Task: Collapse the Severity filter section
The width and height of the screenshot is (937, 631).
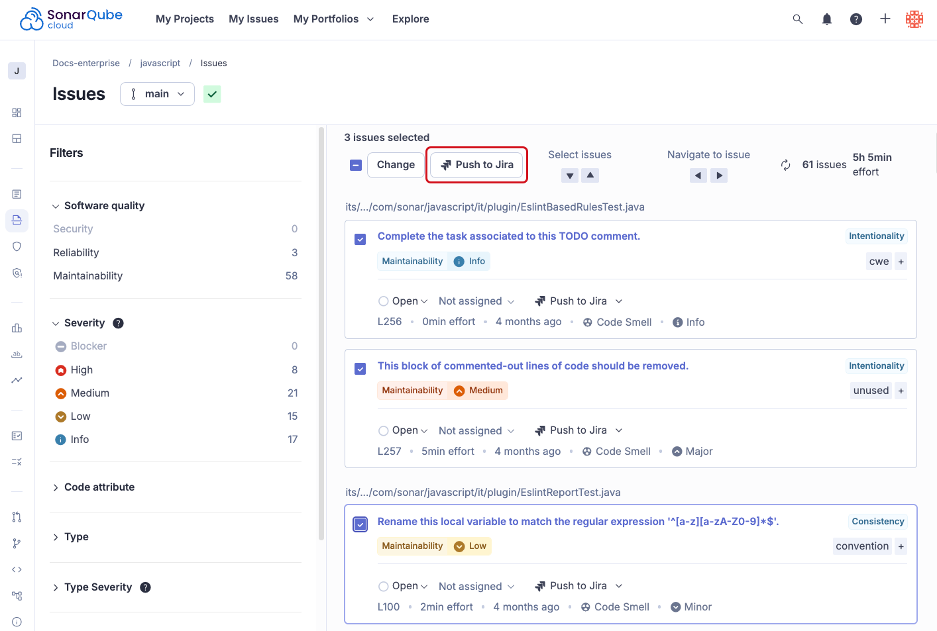Action: click(83, 322)
